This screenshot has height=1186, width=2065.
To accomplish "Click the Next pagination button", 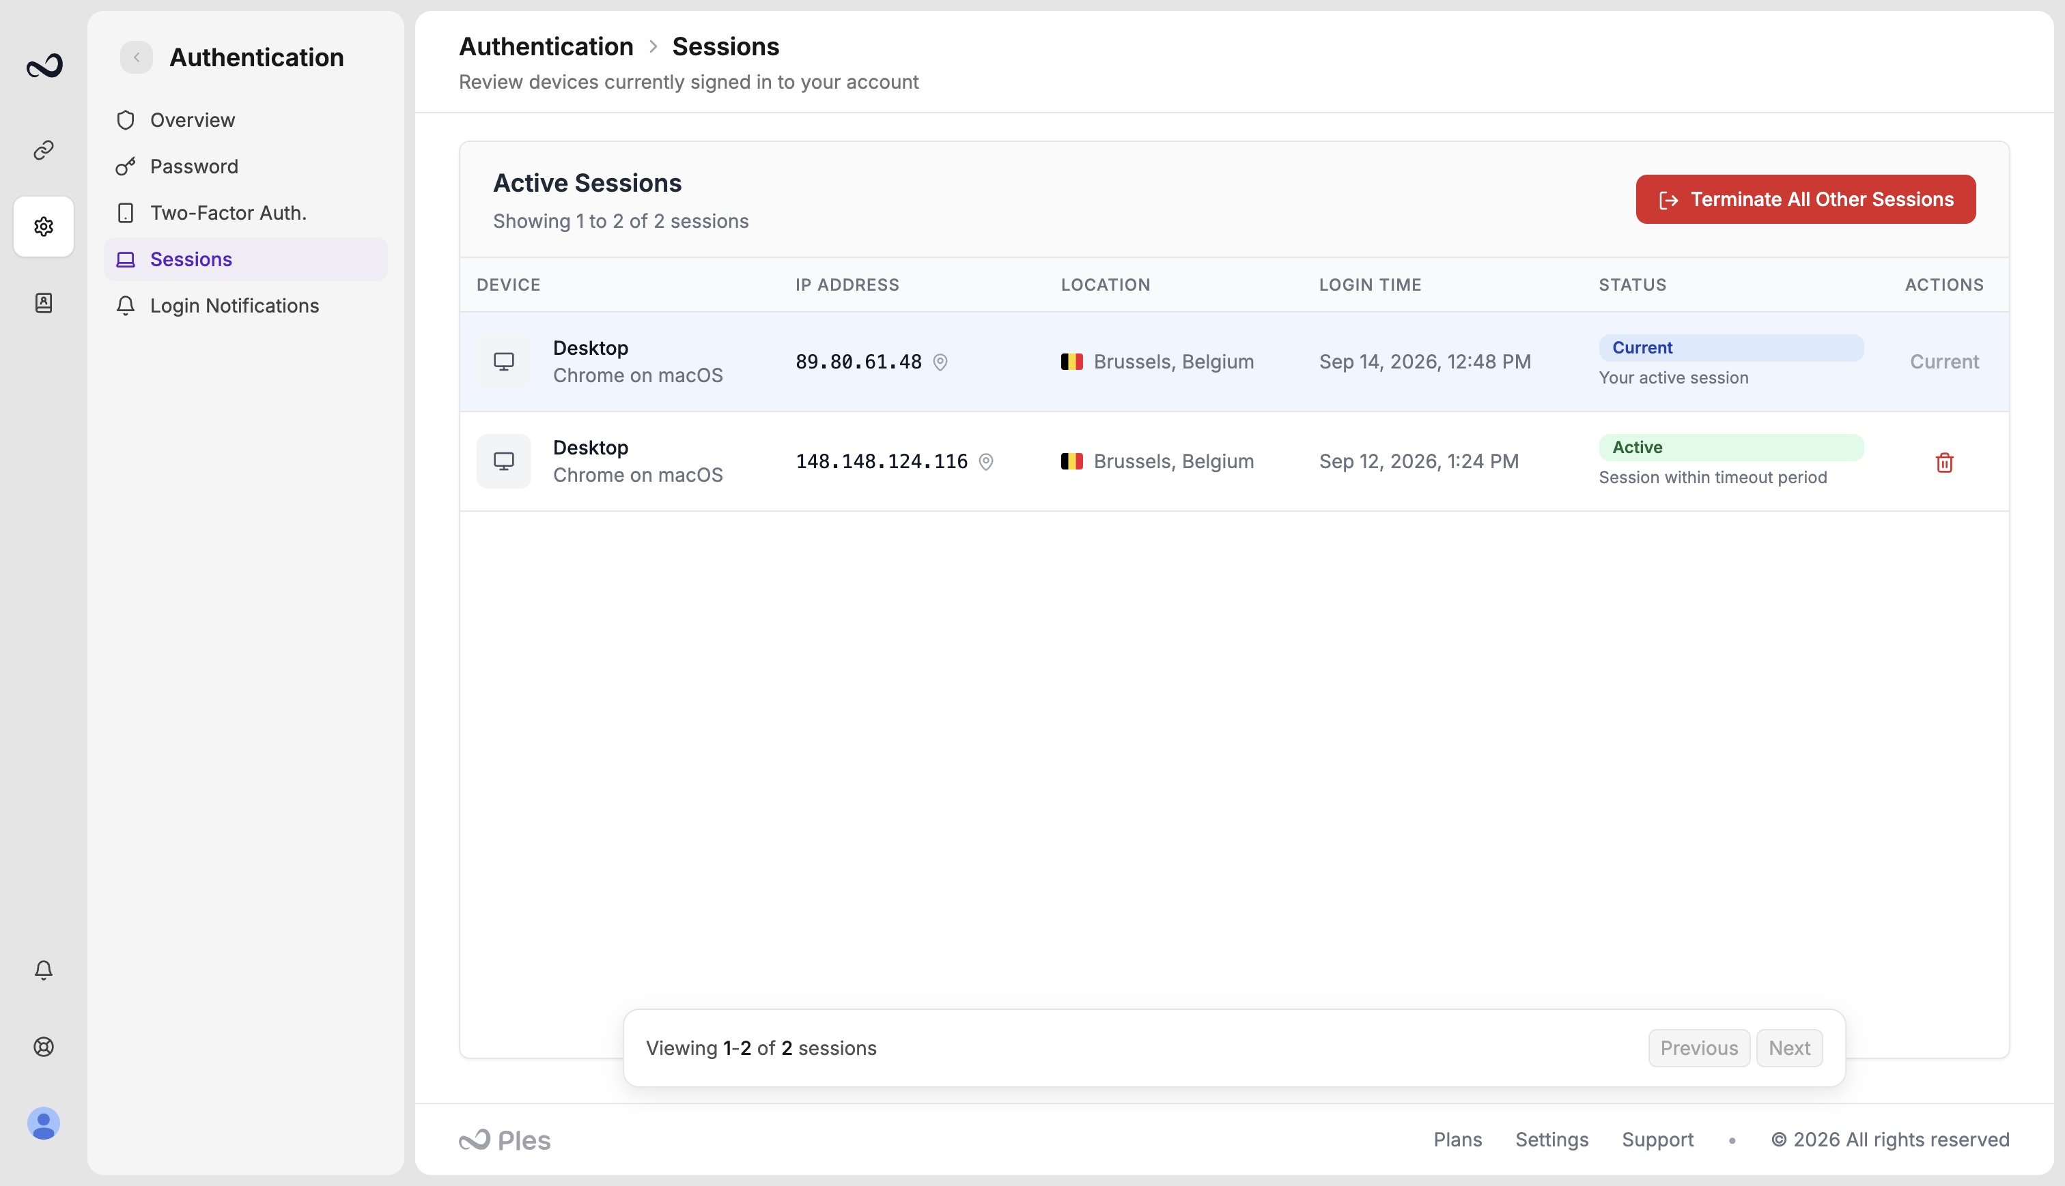I will [1788, 1047].
